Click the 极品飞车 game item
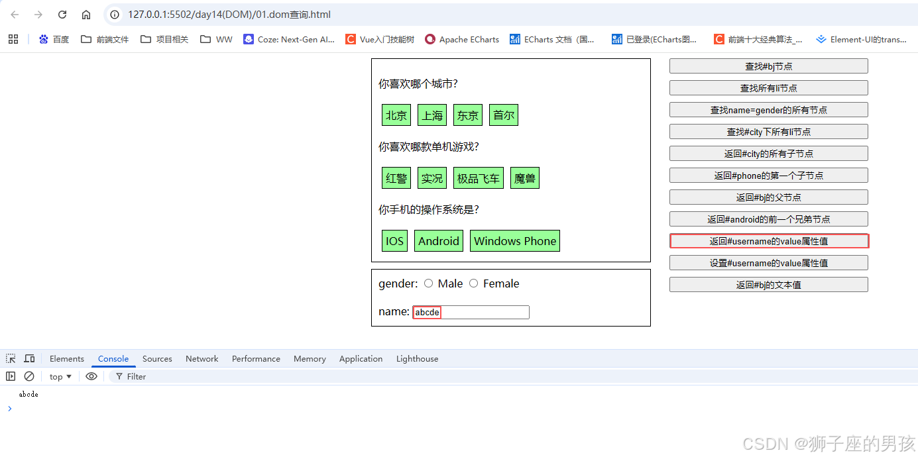Screen dimensions: 918x459 coord(479,178)
